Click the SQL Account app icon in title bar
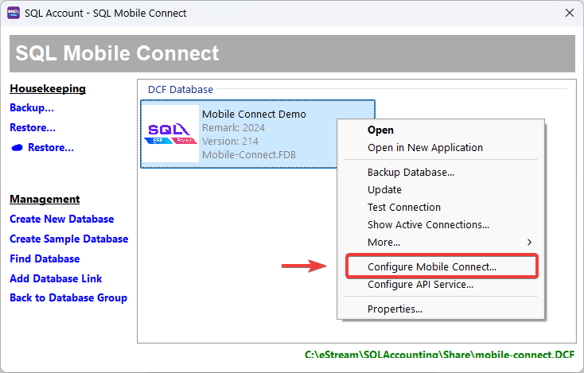 click(x=13, y=13)
